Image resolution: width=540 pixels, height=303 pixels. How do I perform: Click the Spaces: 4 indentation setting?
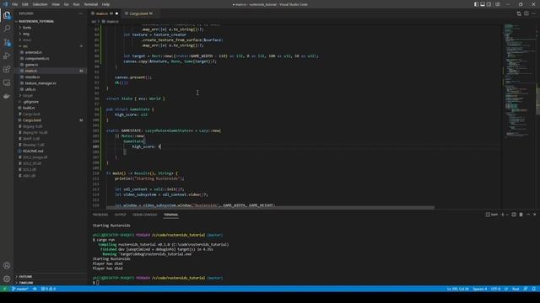pyautogui.click(x=480, y=289)
